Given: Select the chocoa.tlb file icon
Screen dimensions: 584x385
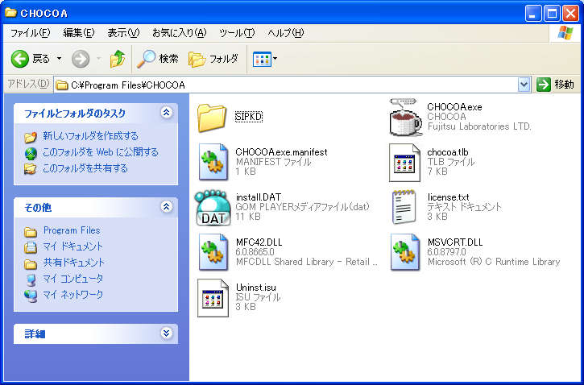Looking at the screenshot, I should (x=405, y=163).
